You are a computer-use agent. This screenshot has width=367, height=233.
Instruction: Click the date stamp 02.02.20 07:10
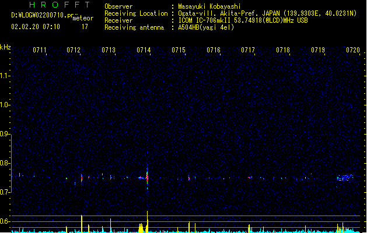click(36, 27)
